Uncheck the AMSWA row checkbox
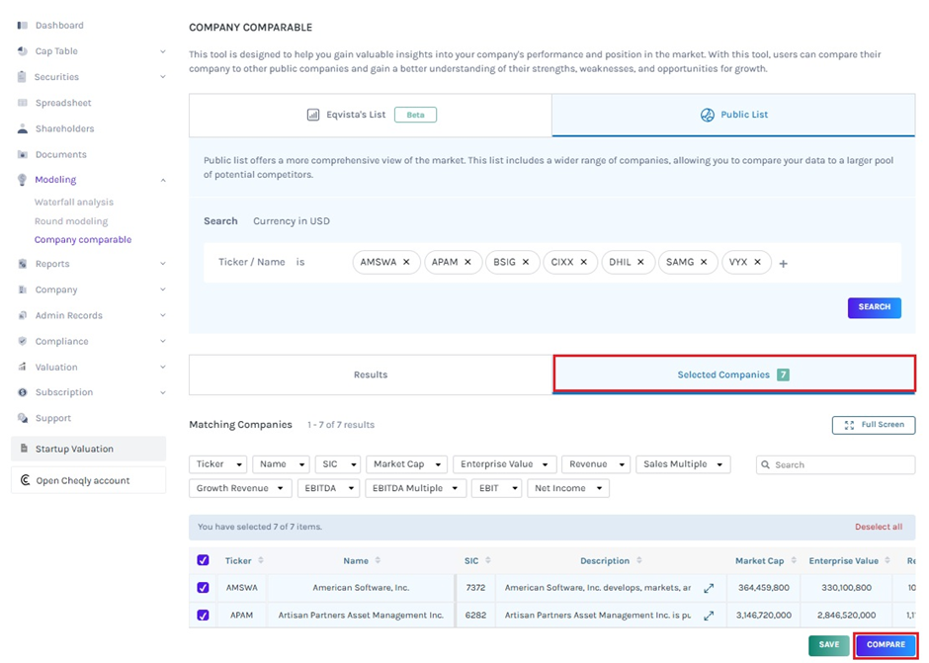This screenshot has height=663, width=929. tap(203, 588)
